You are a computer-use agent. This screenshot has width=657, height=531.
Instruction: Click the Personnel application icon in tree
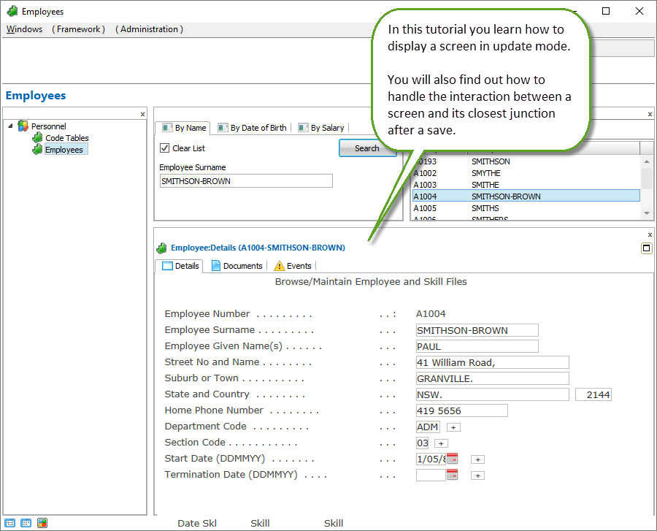click(23, 126)
